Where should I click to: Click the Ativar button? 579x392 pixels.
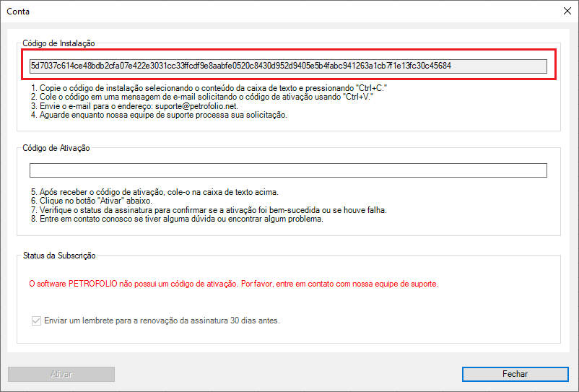61,374
